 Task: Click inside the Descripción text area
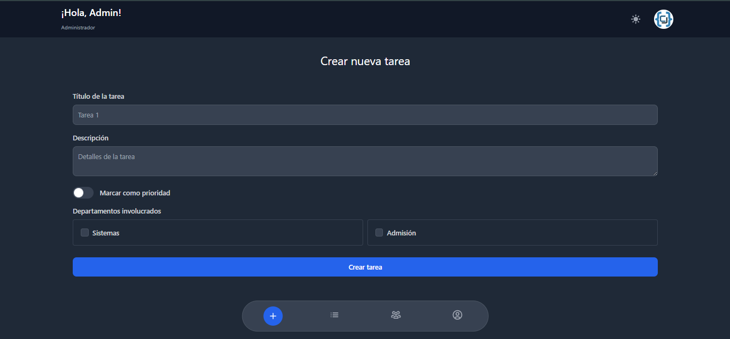click(365, 161)
